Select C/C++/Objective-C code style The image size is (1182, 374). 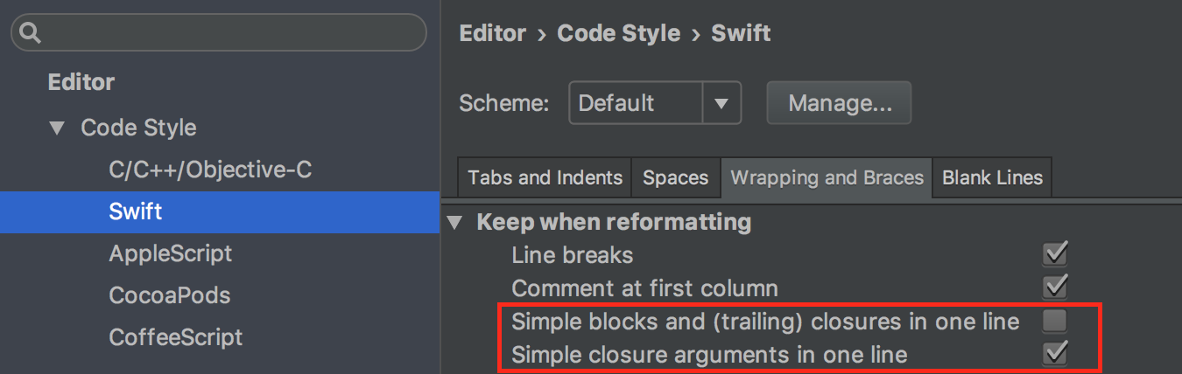click(x=210, y=170)
